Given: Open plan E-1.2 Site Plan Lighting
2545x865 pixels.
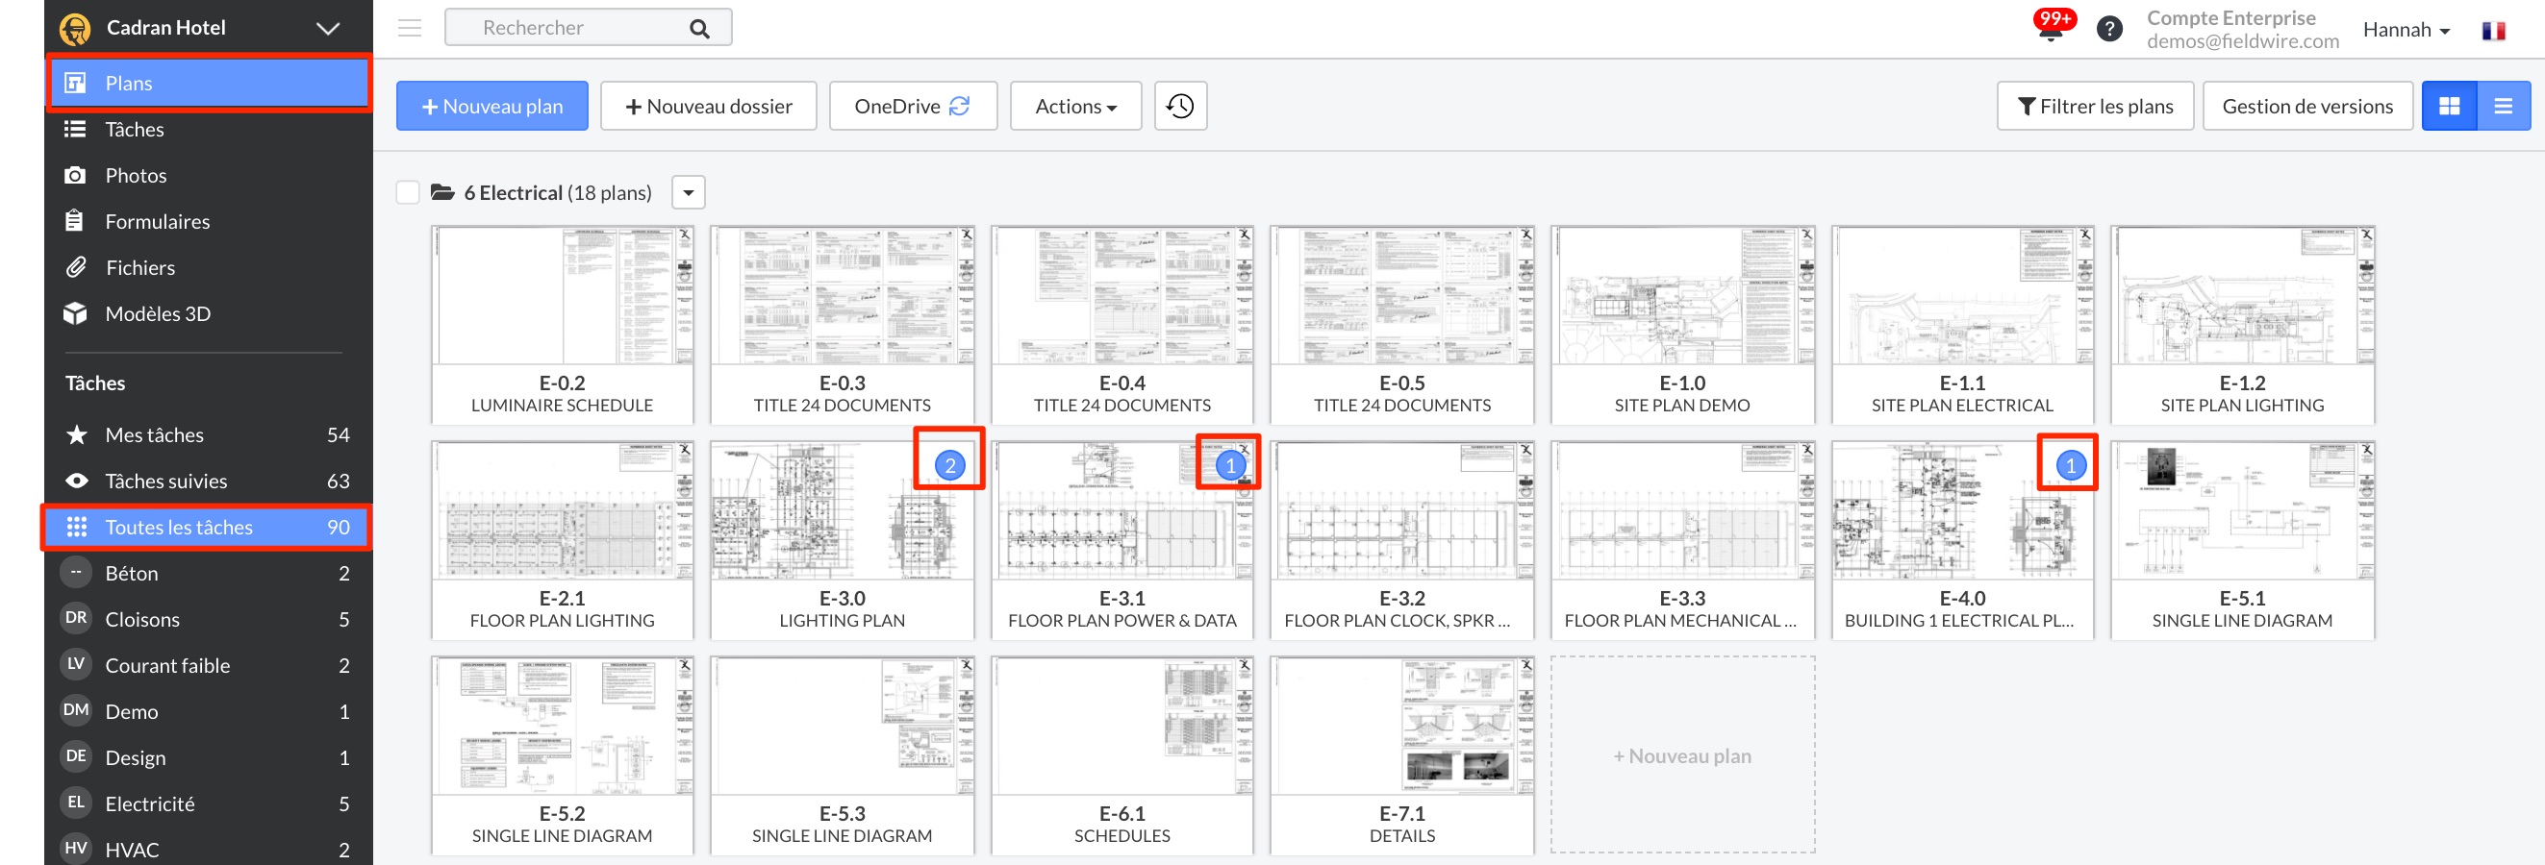Looking at the screenshot, I should [x=2243, y=325].
